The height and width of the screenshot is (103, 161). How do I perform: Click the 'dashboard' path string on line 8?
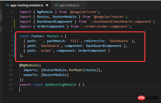50,46
